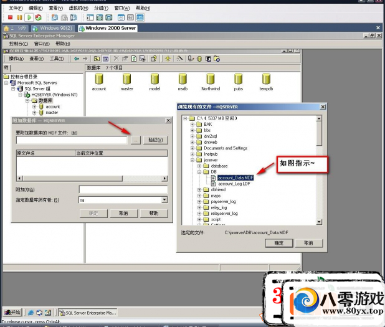
Task: Click the Help question mark toolbar icon
Action: tap(154, 59)
